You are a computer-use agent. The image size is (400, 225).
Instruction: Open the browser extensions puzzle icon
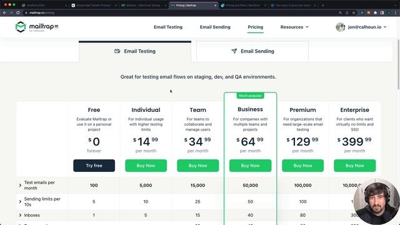click(375, 12)
